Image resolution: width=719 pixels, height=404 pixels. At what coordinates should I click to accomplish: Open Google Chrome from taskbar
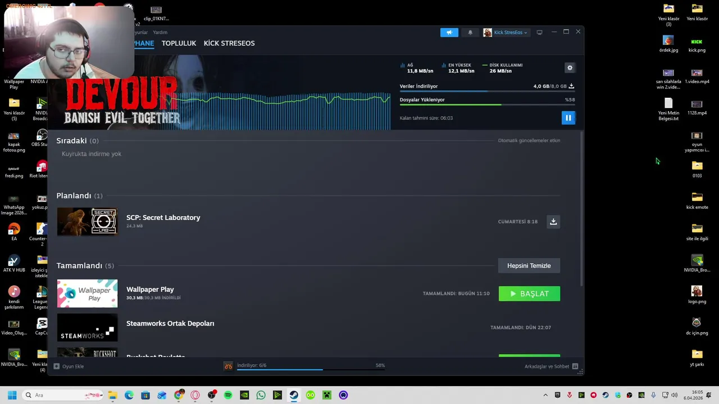pyautogui.click(x=179, y=395)
